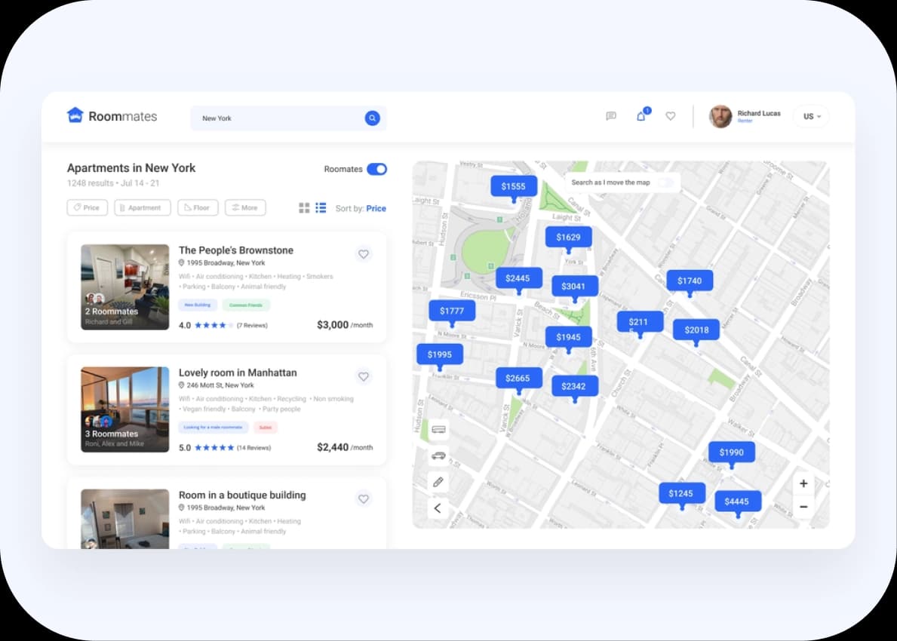Click the $3041 map price pin
This screenshot has height=641, width=897.
[573, 287]
